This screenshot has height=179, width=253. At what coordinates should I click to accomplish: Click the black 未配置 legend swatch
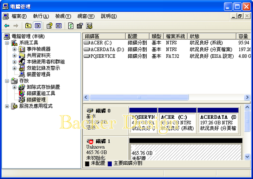point(87,164)
